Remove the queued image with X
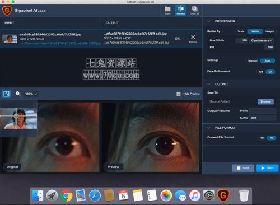The image size is (280, 205). (x=193, y=39)
